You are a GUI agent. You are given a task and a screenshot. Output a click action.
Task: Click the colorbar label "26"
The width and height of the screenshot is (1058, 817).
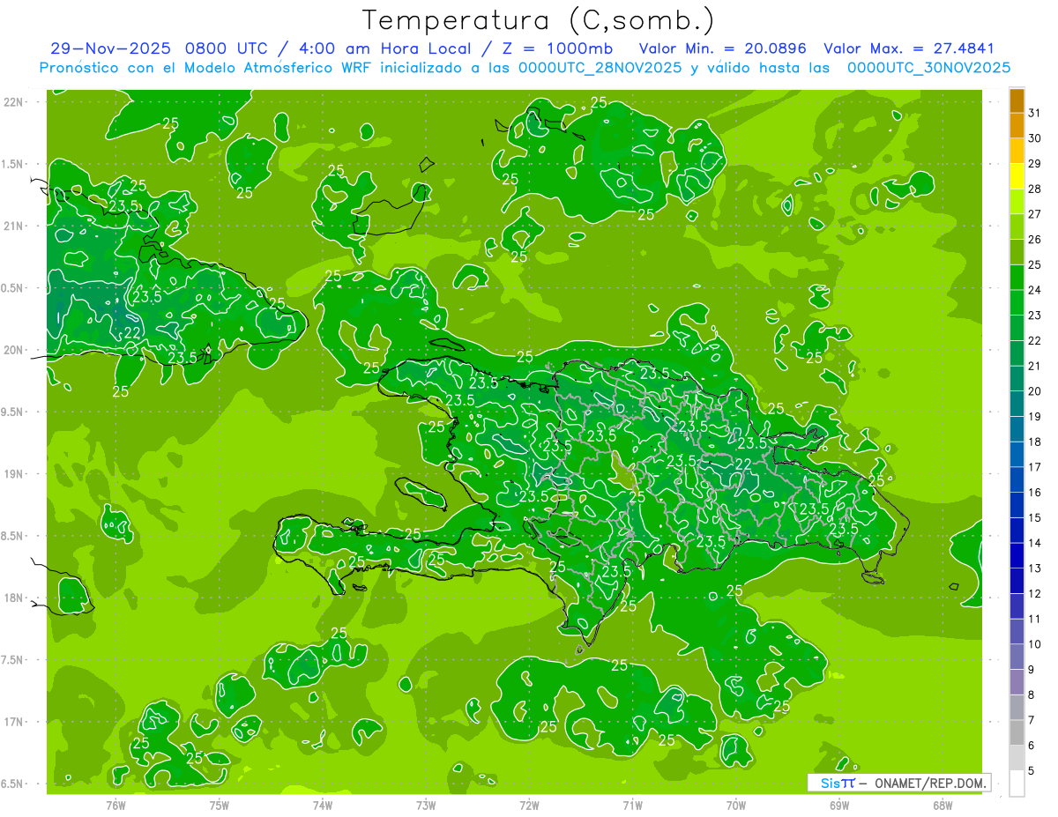[1035, 239]
